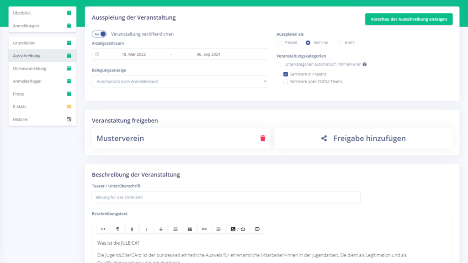
Task: Click Freigabe hinzufügen
Action: click(x=363, y=138)
